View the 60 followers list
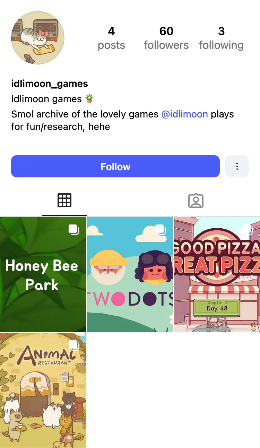The height and width of the screenshot is (448, 260). pos(166,38)
